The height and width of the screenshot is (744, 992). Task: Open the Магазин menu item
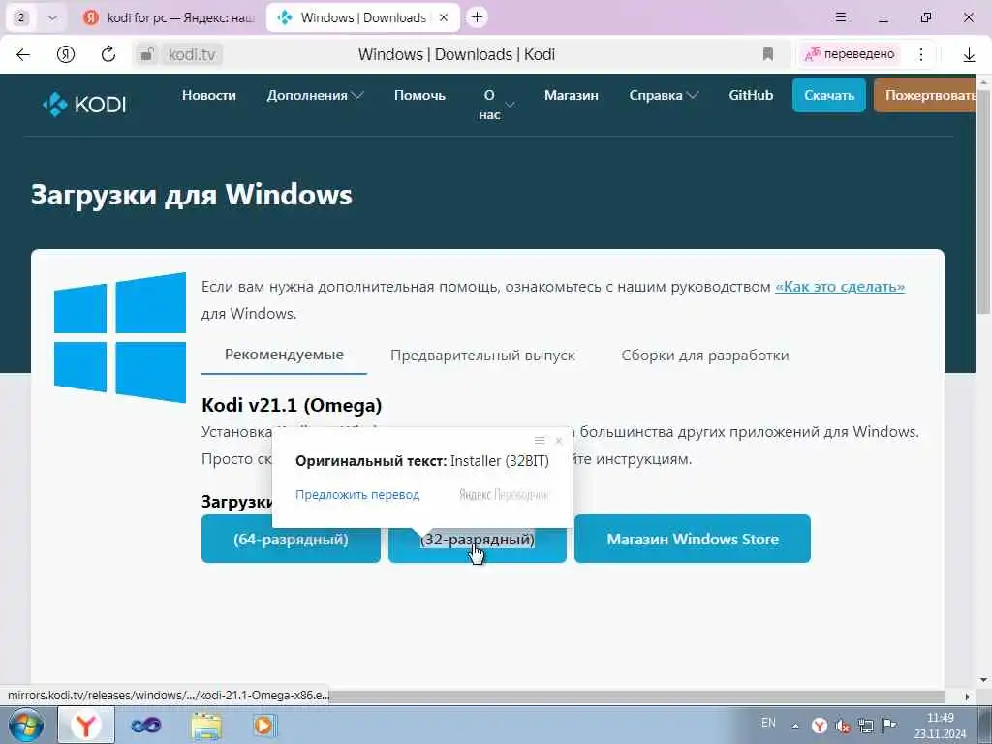(x=572, y=96)
